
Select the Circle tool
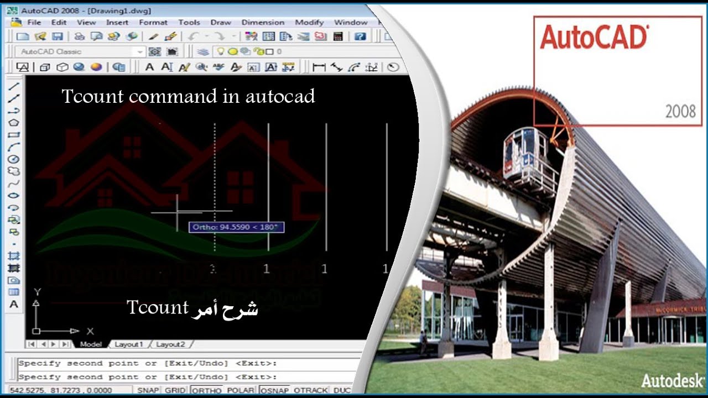pyautogui.click(x=14, y=159)
